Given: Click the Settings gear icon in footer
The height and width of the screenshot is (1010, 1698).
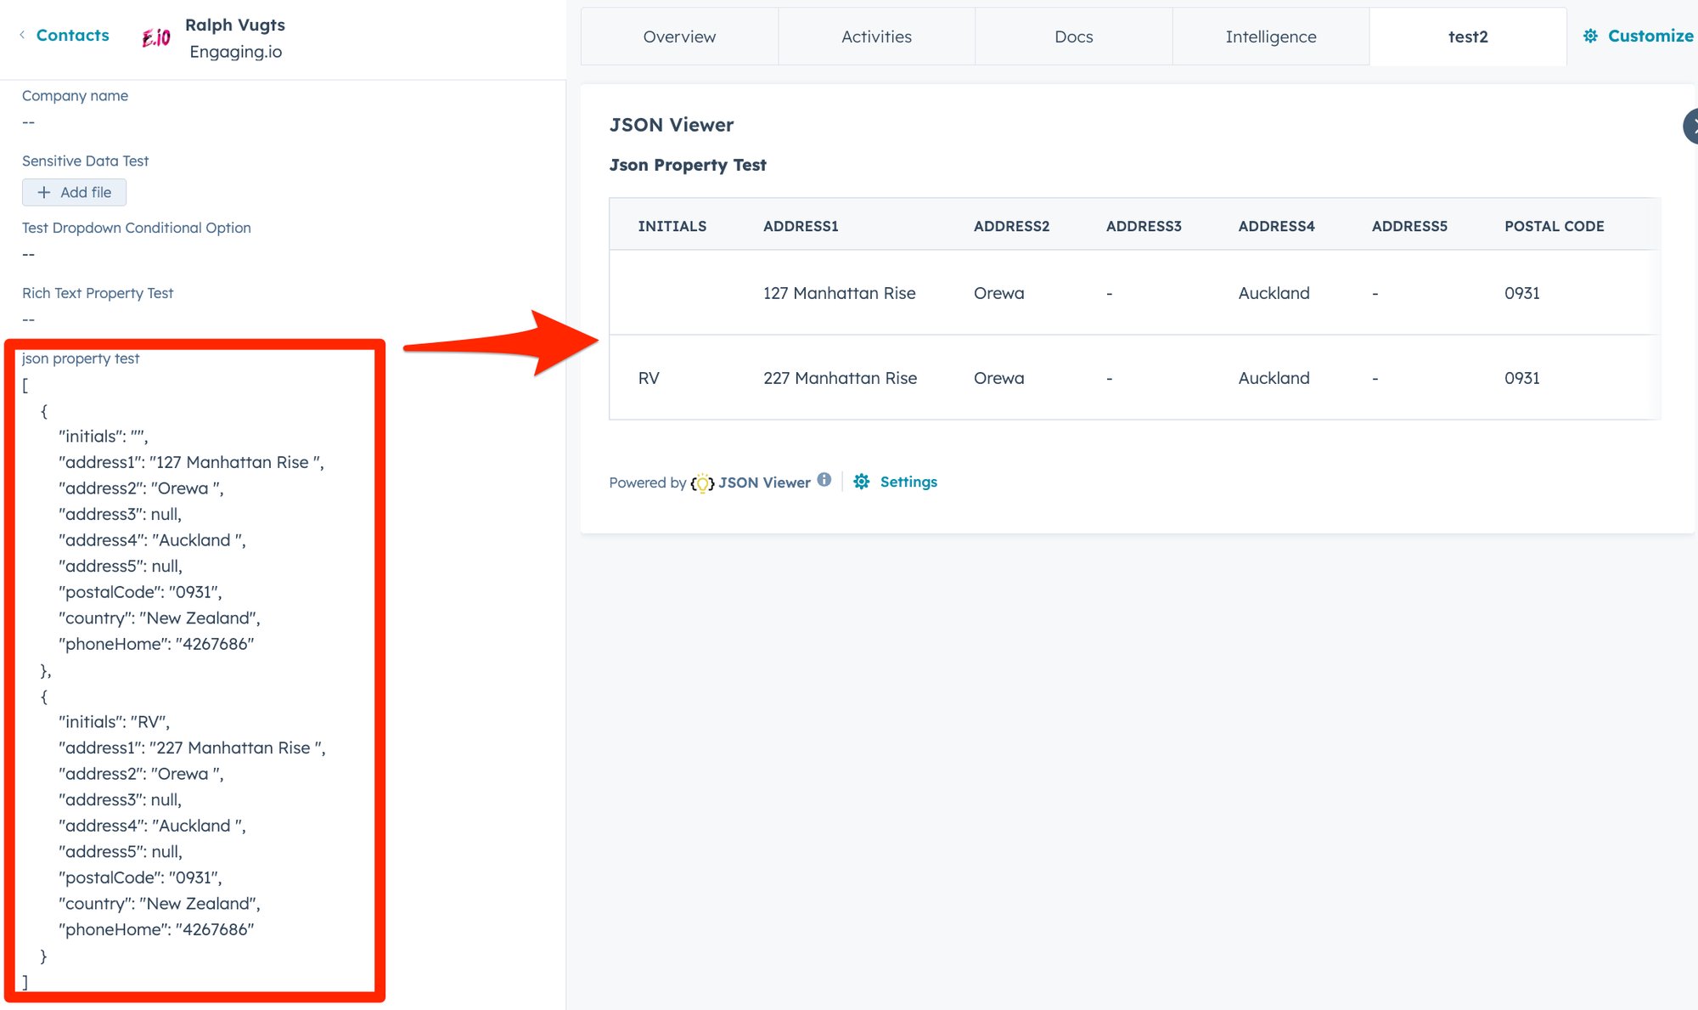Looking at the screenshot, I should pyautogui.click(x=861, y=482).
